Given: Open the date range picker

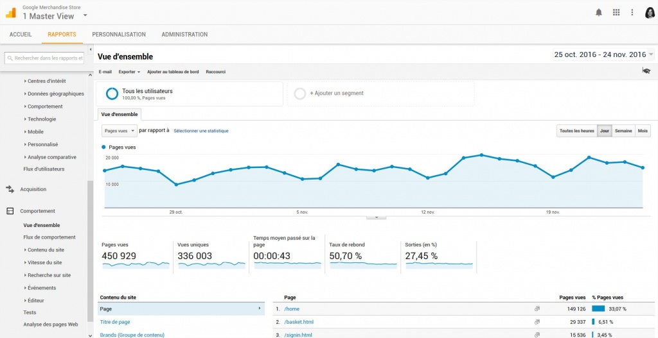Looking at the screenshot, I should coord(604,55).
